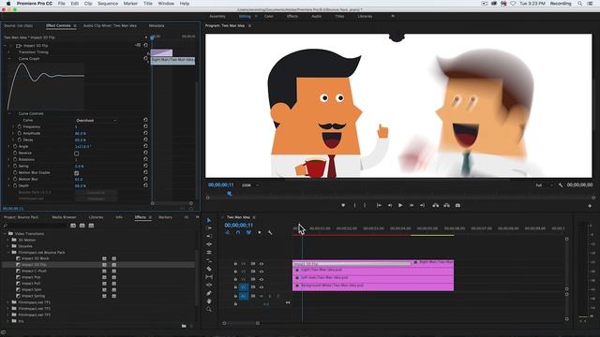This screenshot has width=600, height=337.
Task: Go to Out point in program monitor
Action: click(422, 205)
